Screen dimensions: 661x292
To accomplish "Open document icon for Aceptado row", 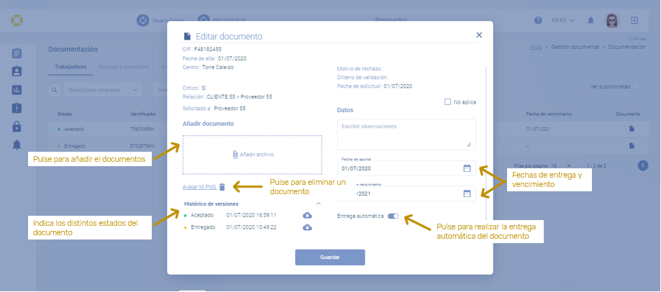I will coord(632,129).
